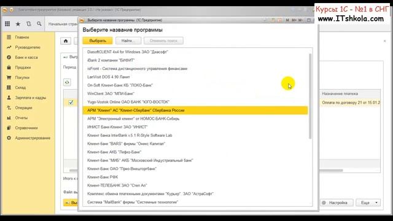Viewport: 393px width, 221px height.
Task: Click Оплата по договору 21 cell
Action: tap(350, 103)
